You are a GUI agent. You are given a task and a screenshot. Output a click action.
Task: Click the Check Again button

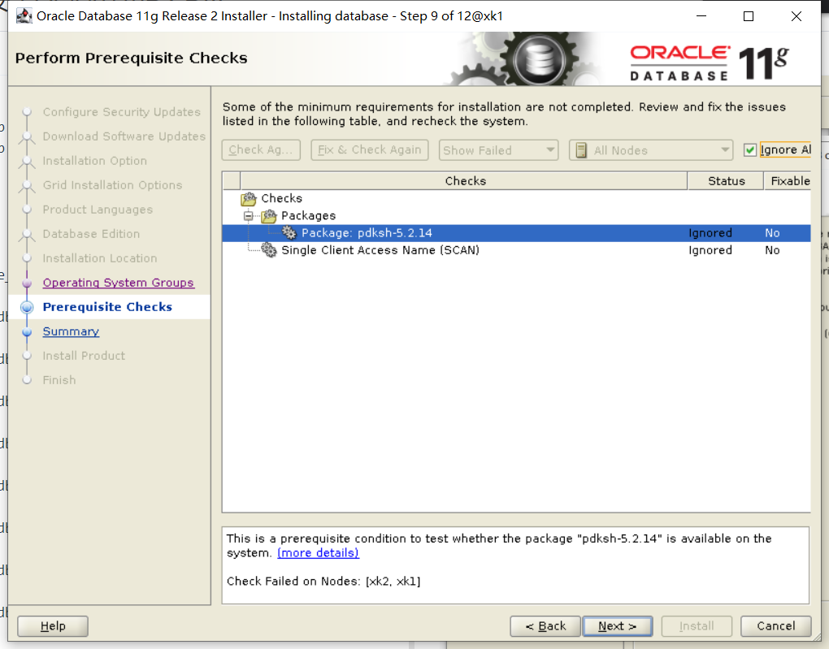[261, 150]
